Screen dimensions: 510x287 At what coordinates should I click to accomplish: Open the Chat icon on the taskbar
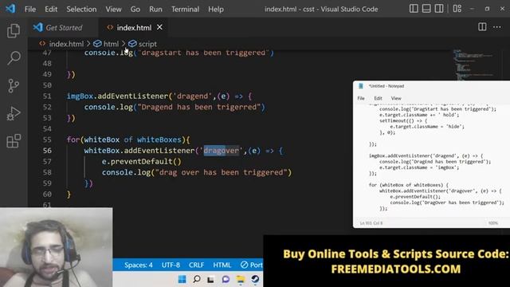tap(226, 279)
